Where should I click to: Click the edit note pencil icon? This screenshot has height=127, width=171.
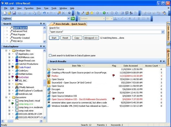click(x=87, y=13)
